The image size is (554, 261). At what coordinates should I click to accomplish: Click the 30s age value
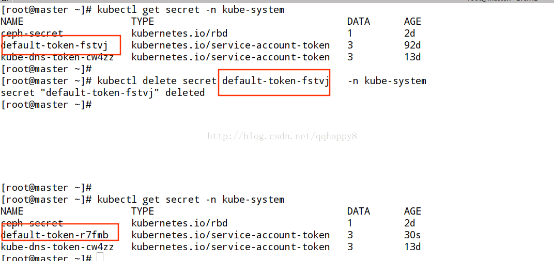click(412, 235)
